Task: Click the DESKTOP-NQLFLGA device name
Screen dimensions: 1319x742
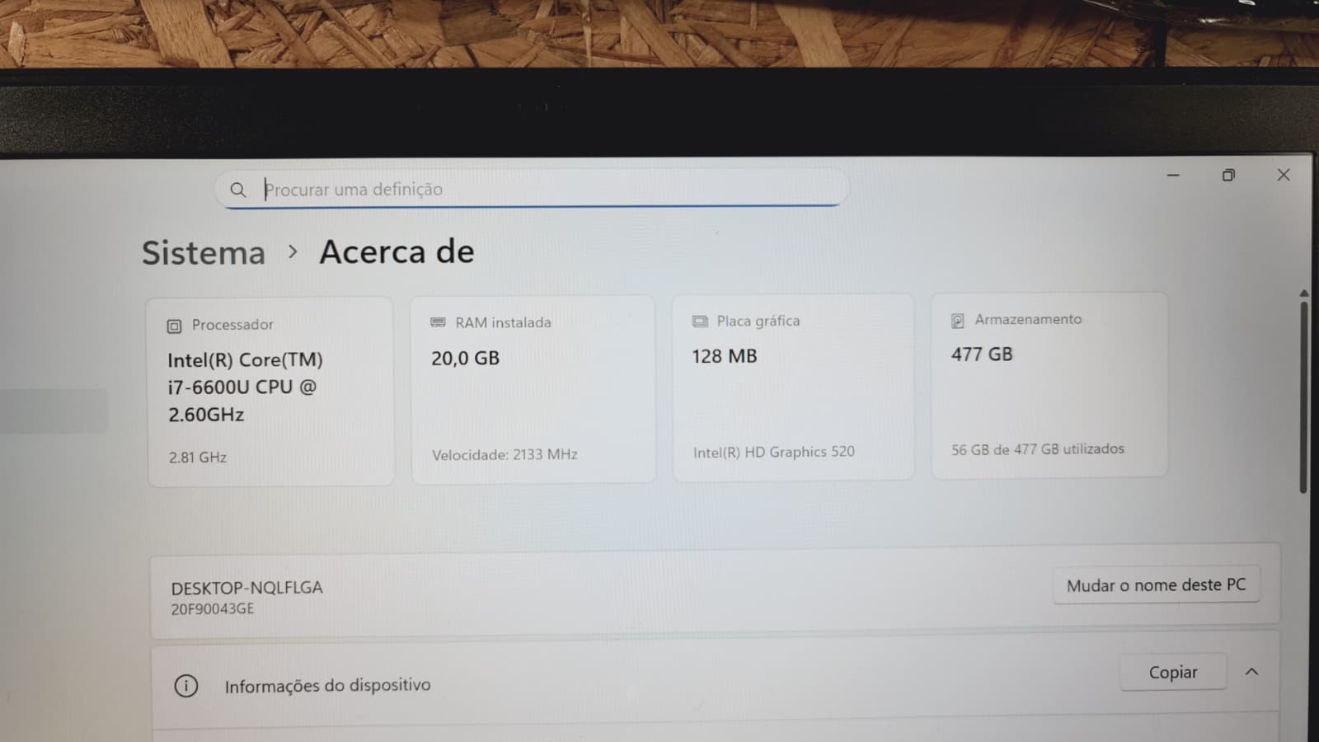Action: [246, 588]
